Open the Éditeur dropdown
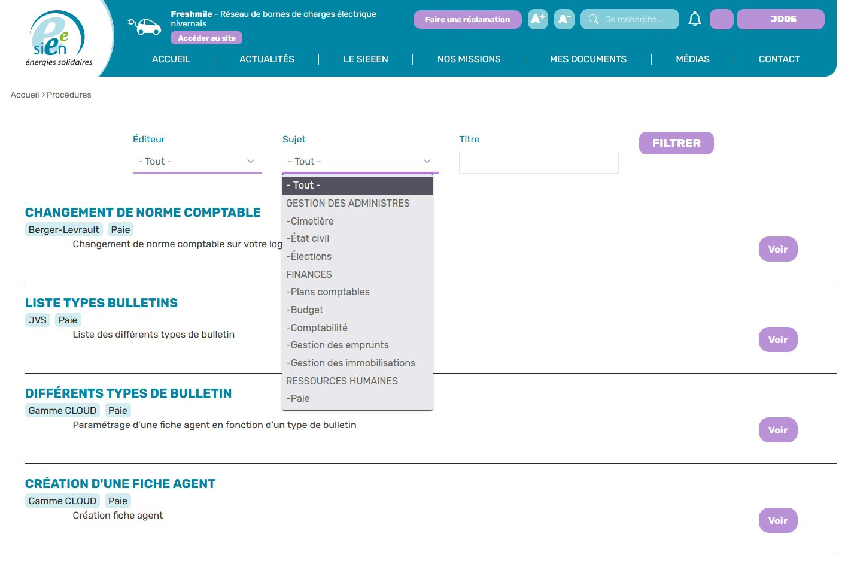Image resolution: width=845 pixels, height=567 pixels. tap(197, 162)
